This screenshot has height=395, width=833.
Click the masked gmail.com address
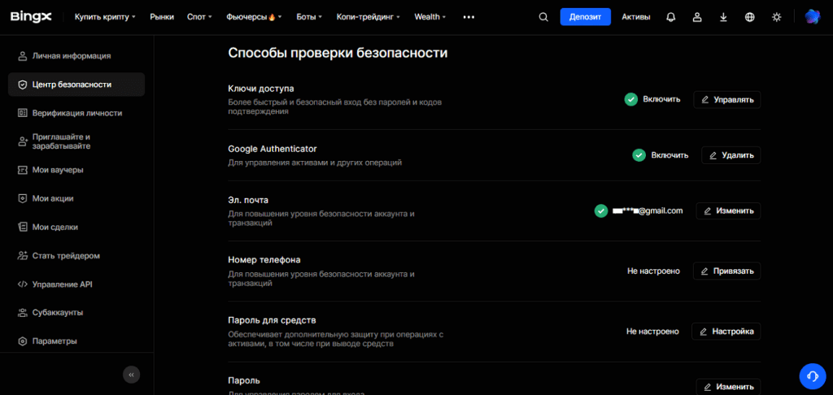click(648, 211)
